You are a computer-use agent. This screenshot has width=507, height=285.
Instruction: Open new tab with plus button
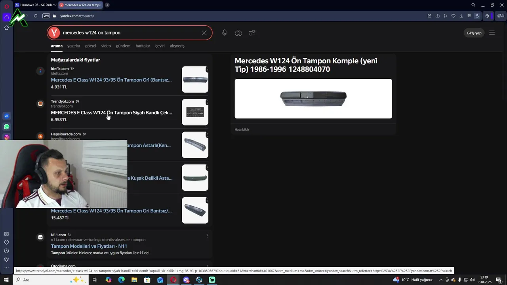(107, 5)
